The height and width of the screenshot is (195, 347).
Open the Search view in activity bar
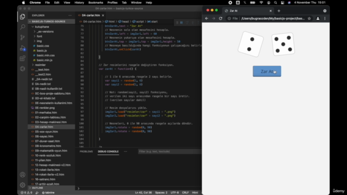pyautogui.click(x=22, y=27)
